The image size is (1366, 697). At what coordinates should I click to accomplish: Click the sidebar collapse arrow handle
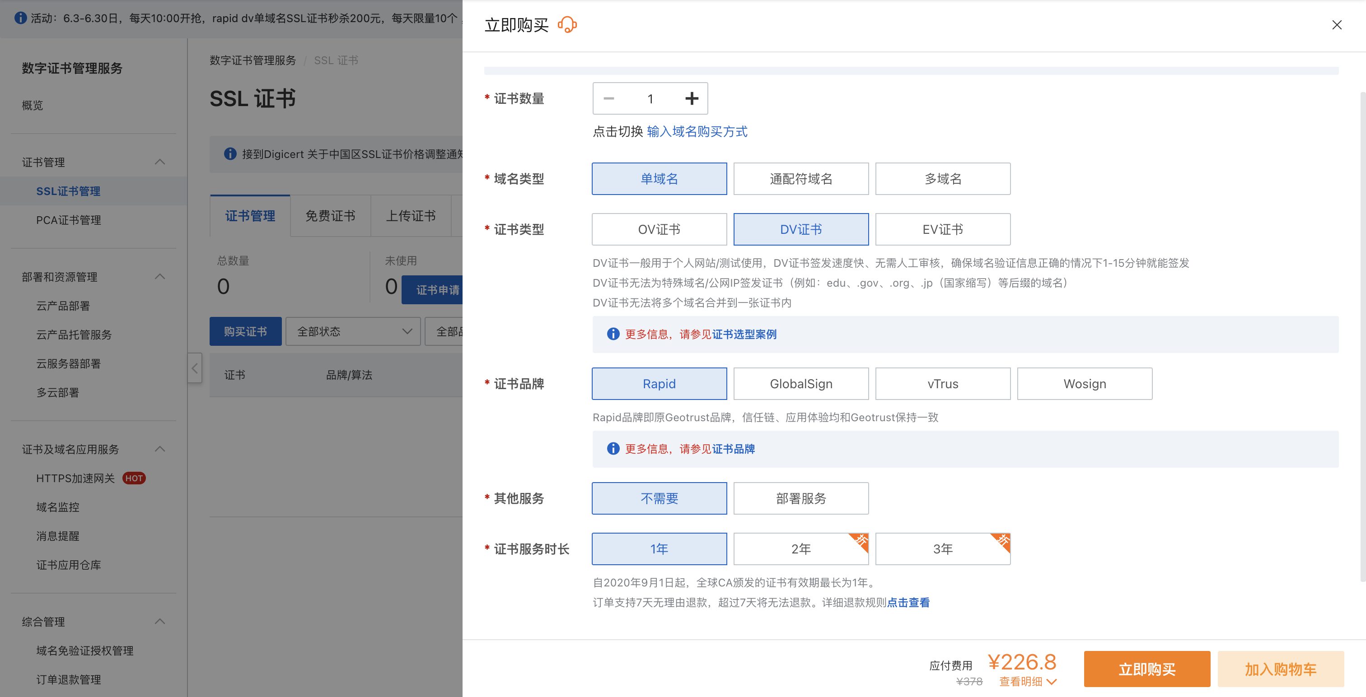195,368
